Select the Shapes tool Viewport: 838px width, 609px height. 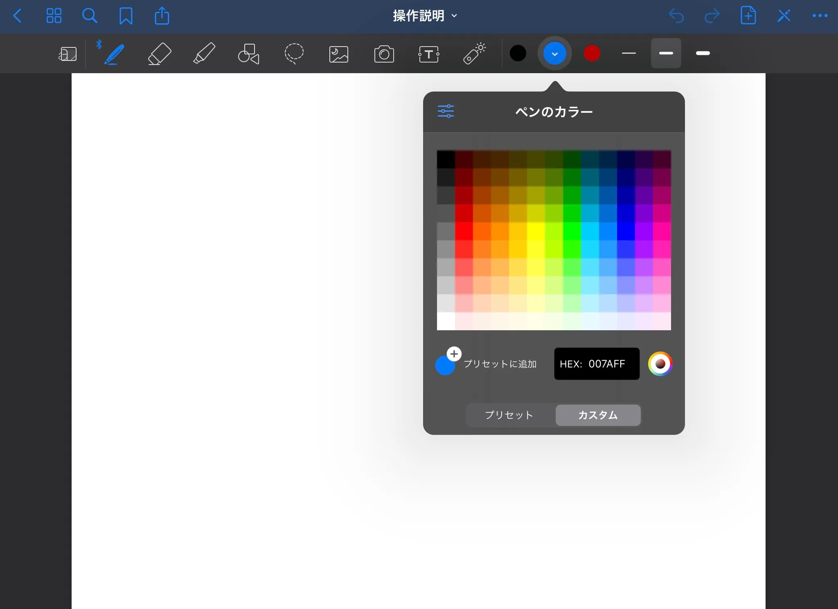pyautogui.click(x=248, y=54)
